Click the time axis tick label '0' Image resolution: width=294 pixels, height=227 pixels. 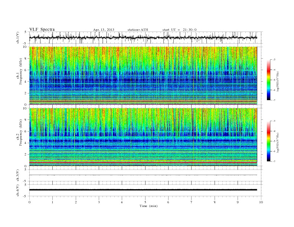coord(29,202)
